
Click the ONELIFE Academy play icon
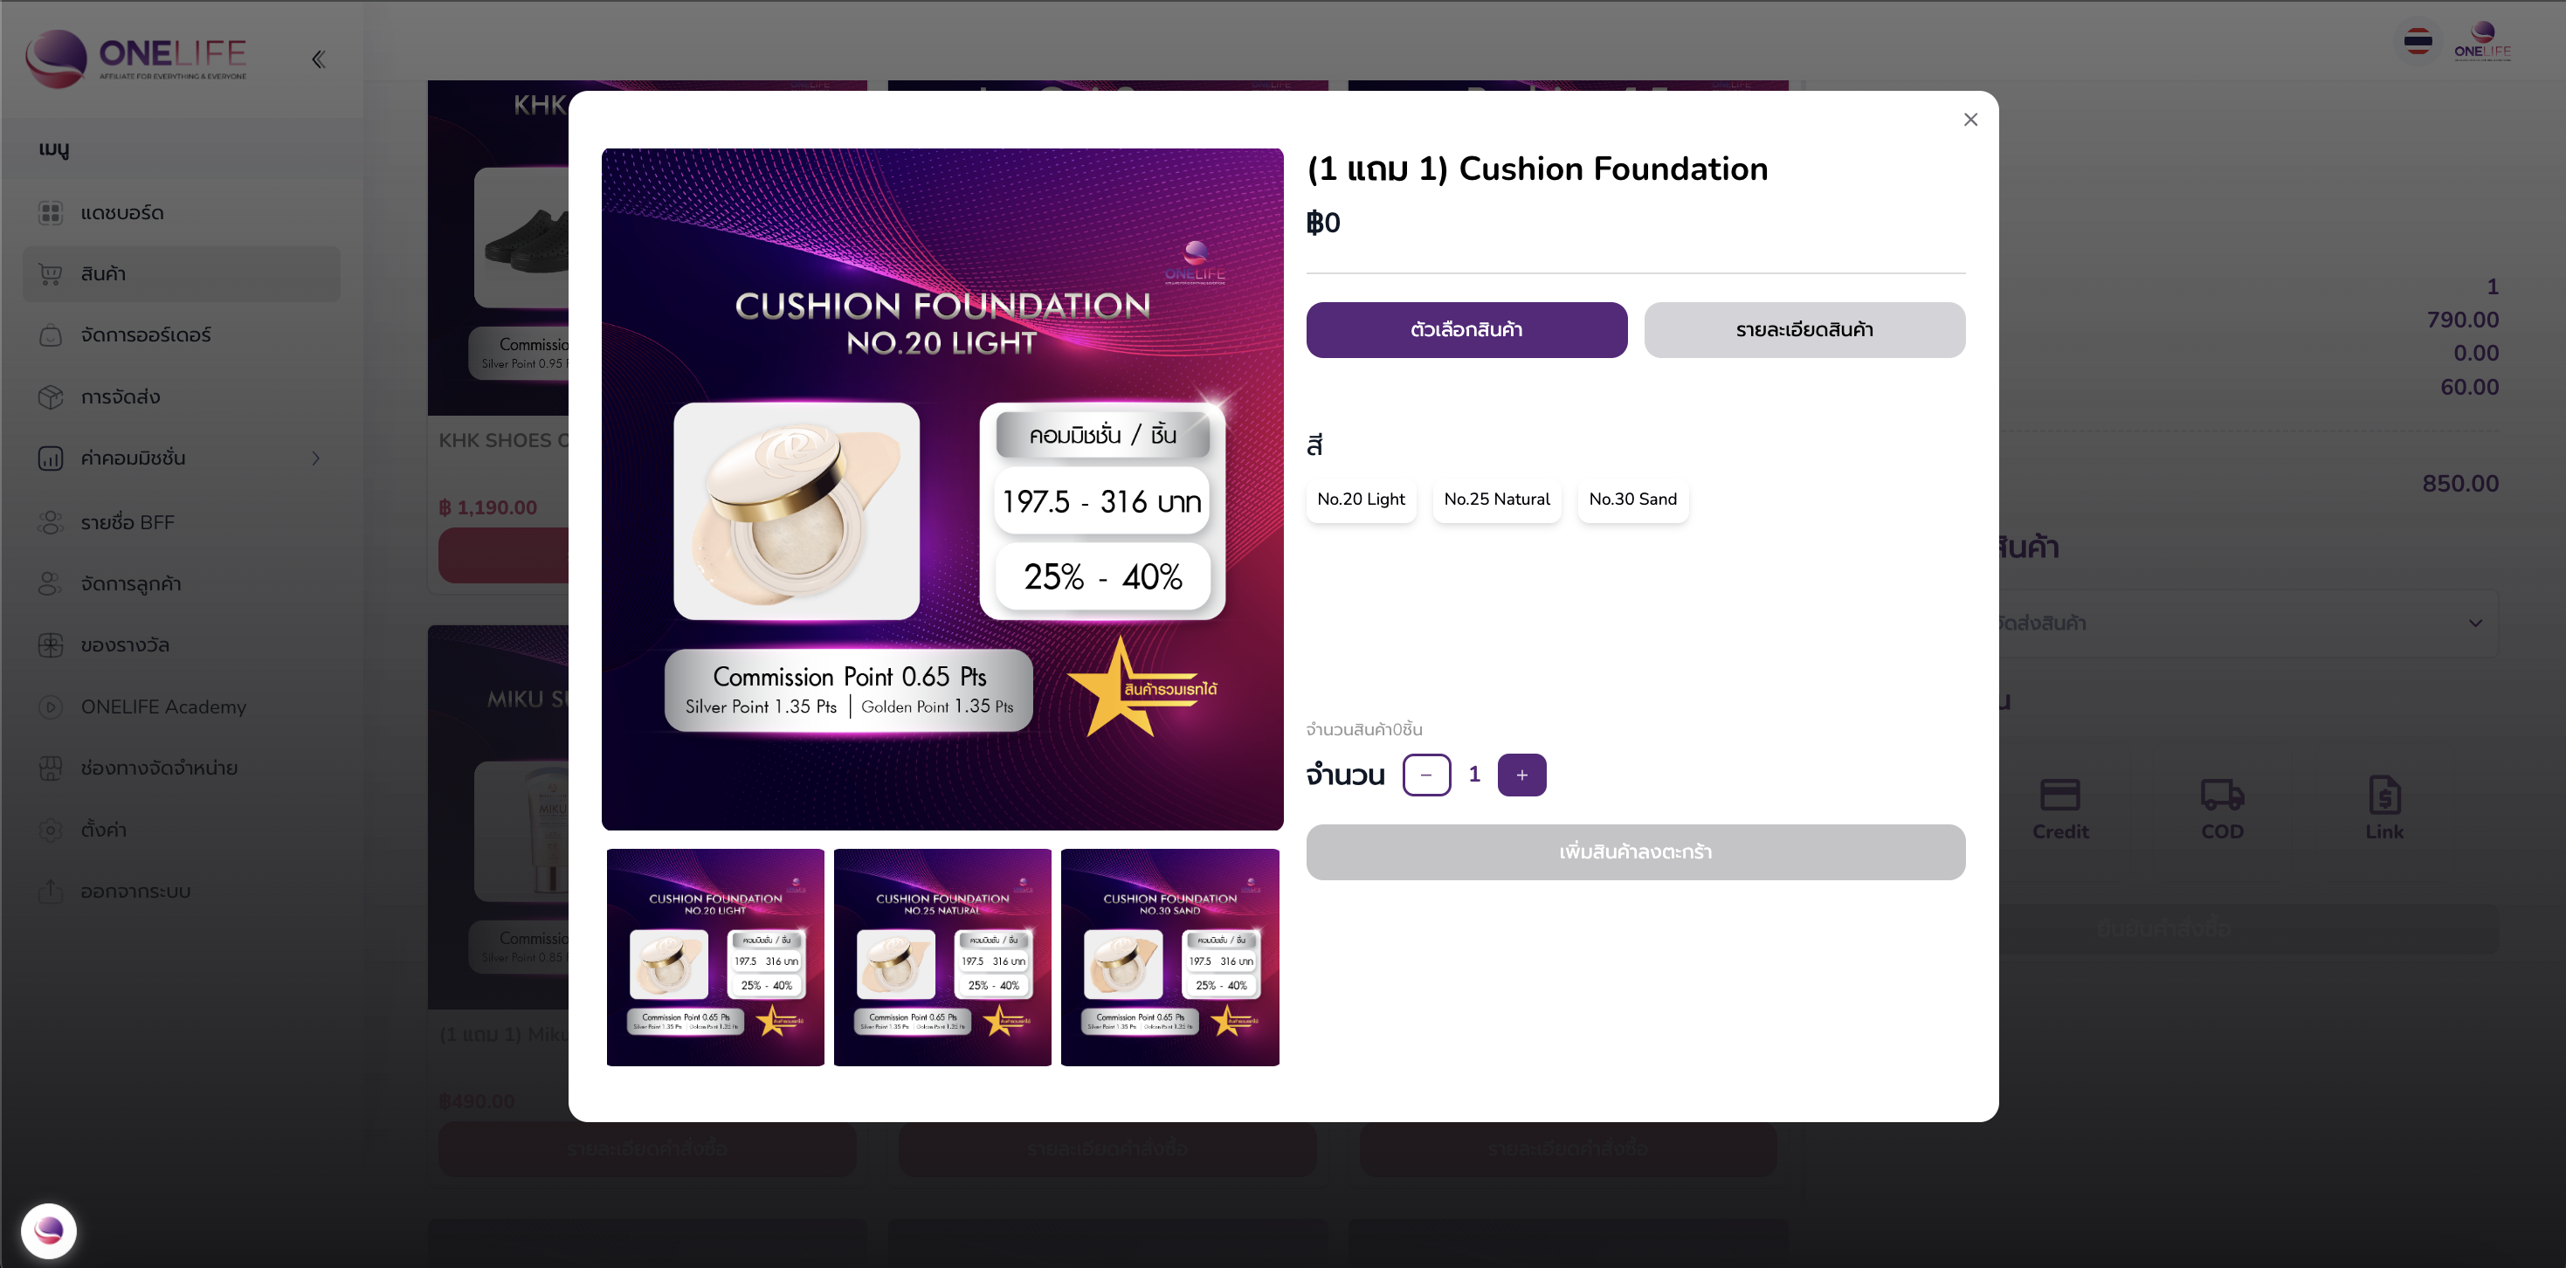[50, 706]
